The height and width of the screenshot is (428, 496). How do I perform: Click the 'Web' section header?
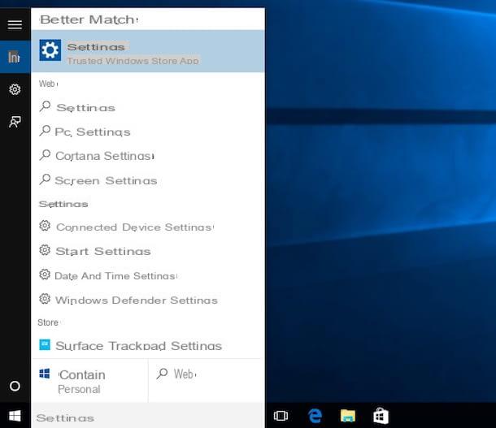coord(47,84)
